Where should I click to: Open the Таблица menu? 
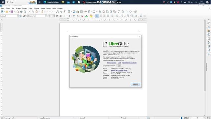pos(36,8)
